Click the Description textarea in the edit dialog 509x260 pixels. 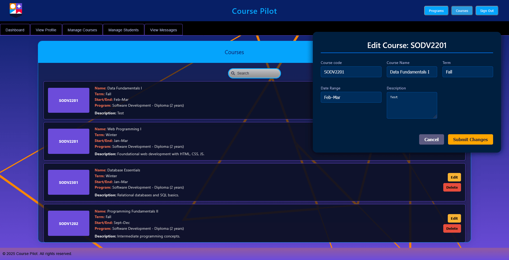click(x=412, y=105)
